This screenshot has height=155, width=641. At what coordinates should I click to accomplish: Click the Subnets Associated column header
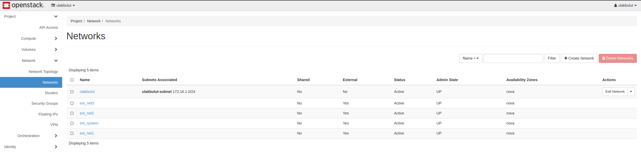click(159, 80)
